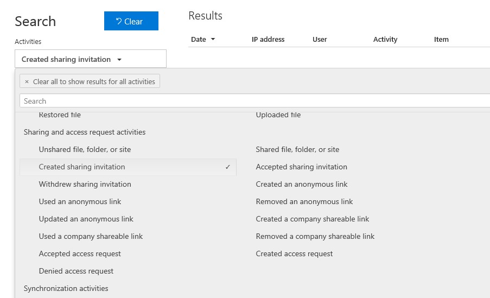Select Accepted access request activity

click(80, 253)
